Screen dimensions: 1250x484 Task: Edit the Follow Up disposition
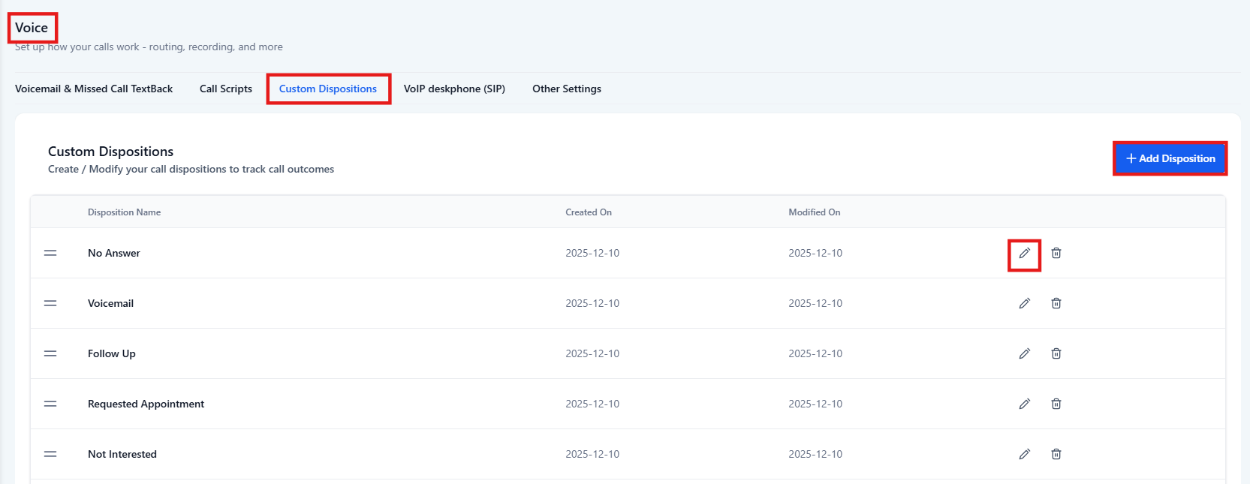(1024, 354)
